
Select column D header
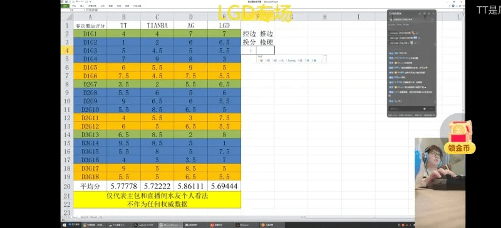pos(191,17)
